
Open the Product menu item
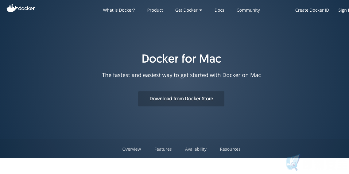click(155, 10)
